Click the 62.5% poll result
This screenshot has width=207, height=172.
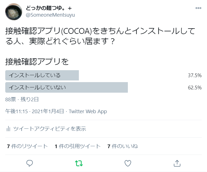click(x=194, y=88)
